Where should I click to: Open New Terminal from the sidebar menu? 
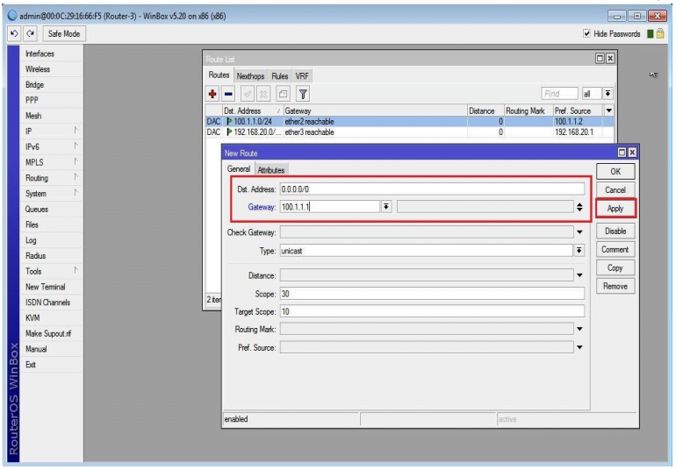[x=46, y=287]
